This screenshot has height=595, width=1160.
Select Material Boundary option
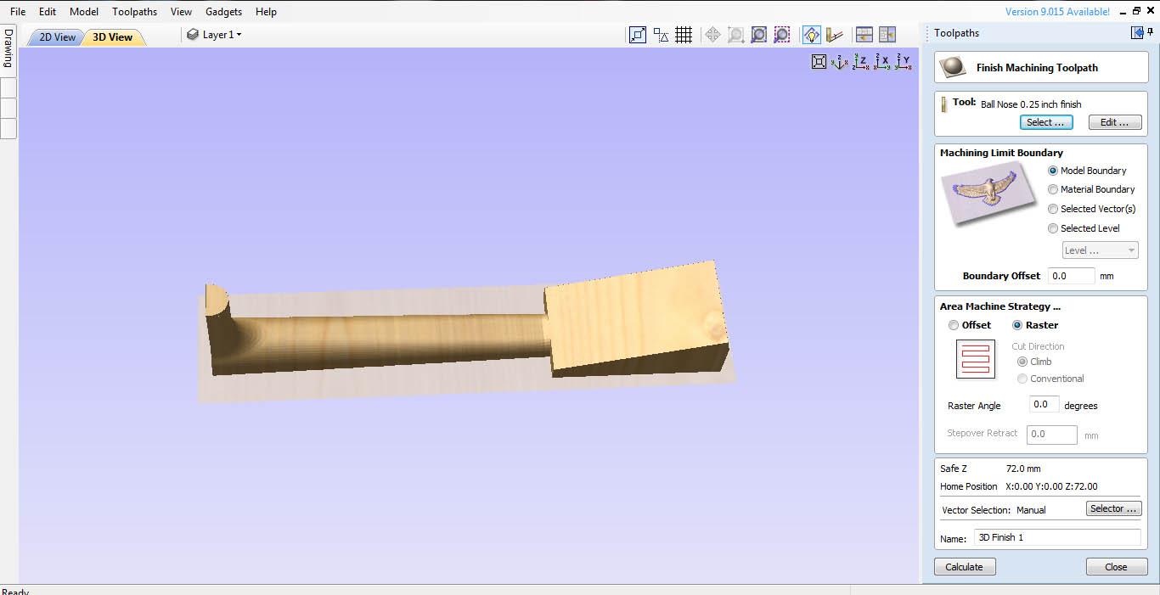(1091, 189)
